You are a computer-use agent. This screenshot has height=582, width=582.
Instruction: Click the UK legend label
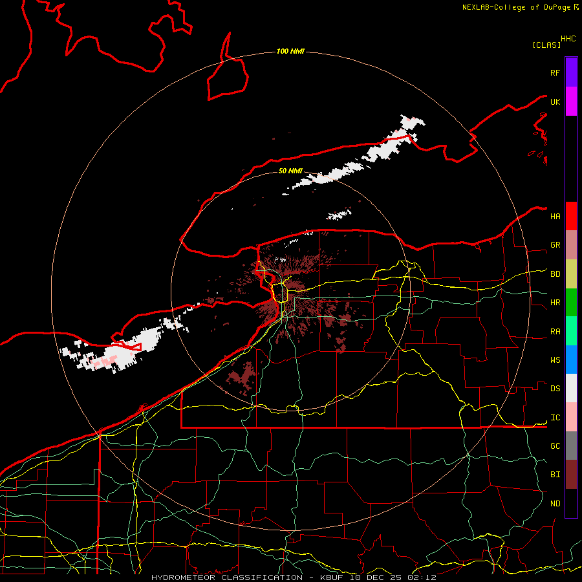tap(555, 102)
